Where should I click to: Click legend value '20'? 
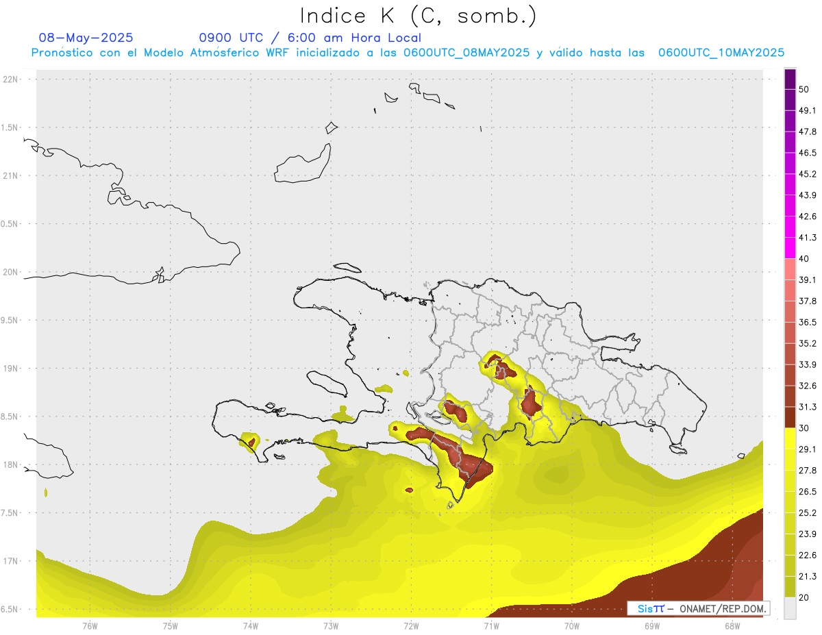tap(804, 597)
